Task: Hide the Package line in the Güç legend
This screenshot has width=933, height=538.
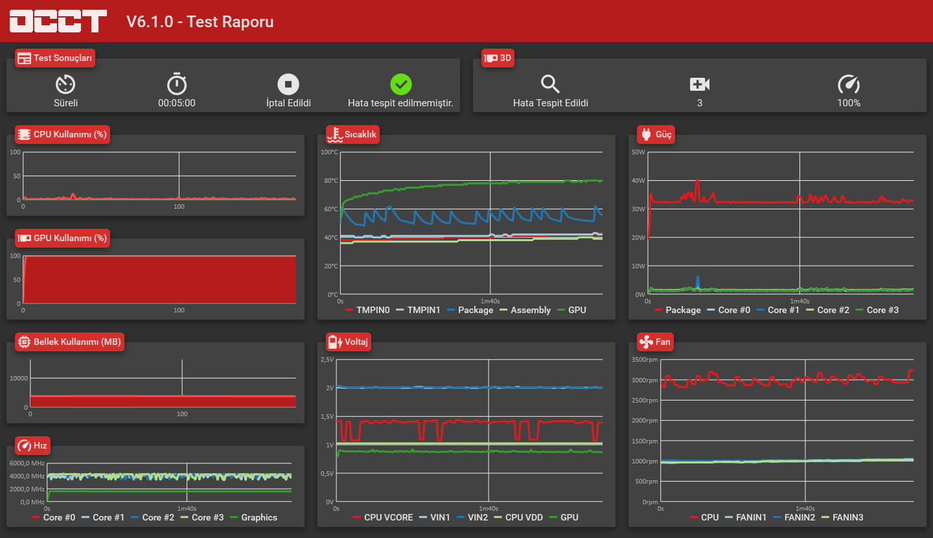Action: (678, 310)
